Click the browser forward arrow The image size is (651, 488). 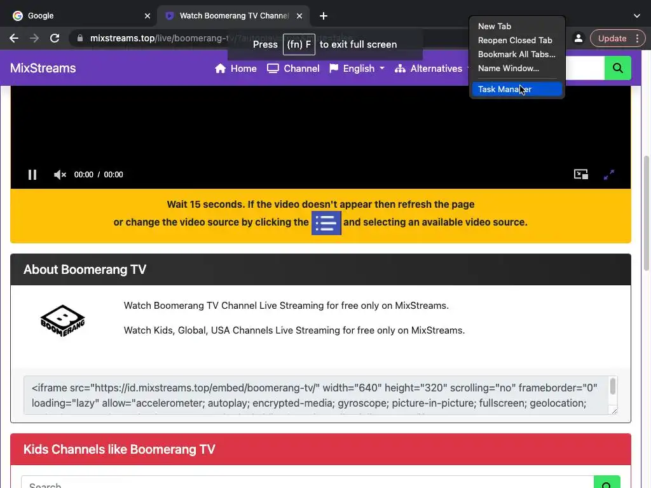34,38
